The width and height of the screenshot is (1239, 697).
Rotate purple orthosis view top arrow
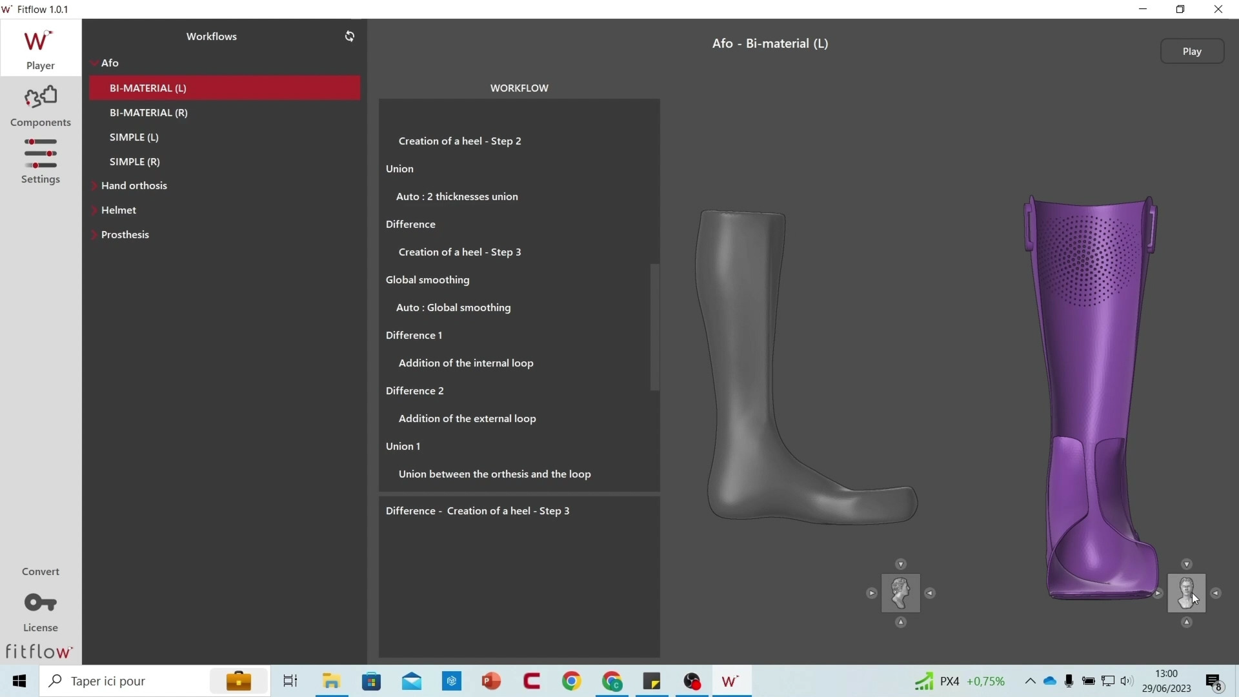click(x=1187, y=564)
